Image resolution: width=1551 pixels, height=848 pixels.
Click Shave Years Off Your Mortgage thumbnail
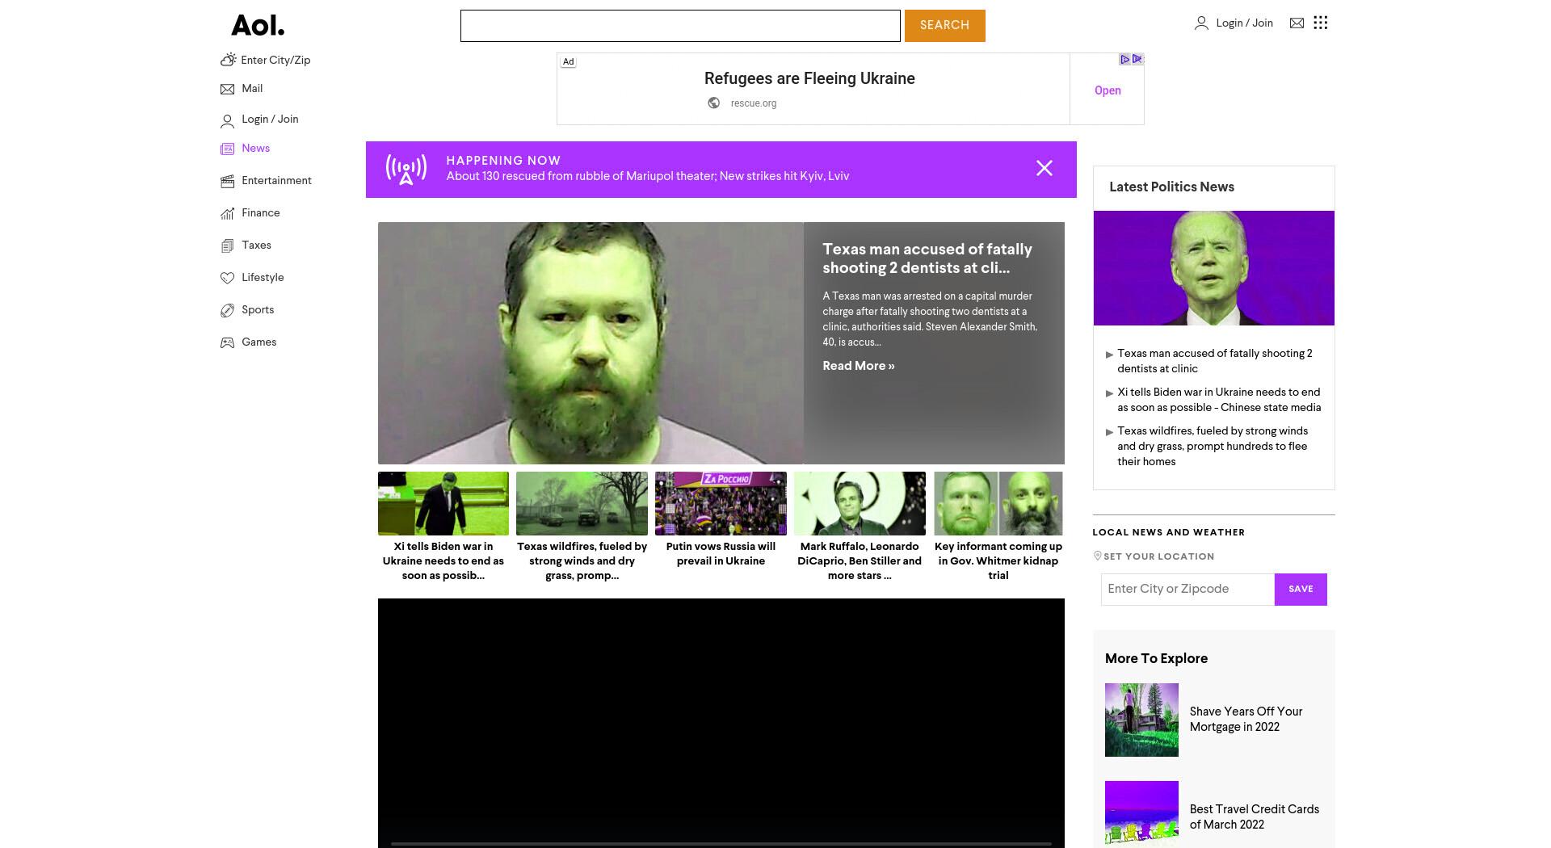click(x=1141, y=720)
